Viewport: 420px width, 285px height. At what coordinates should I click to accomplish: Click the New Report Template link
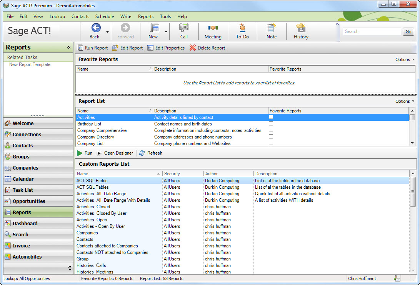click(30, 64)
